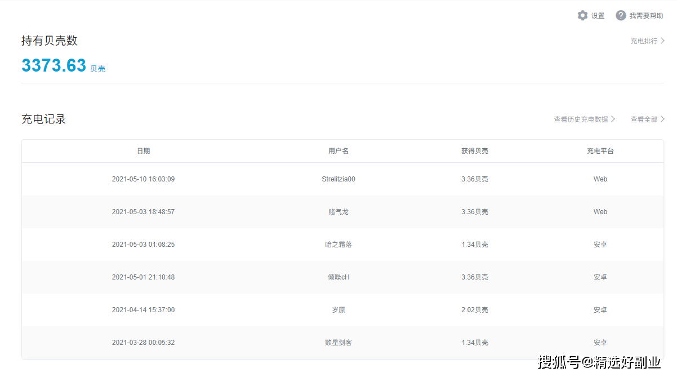Image resolution: width=677 pixels, height=377 pixels.
Task: Select the 获得贝壳 column header
Action: pos(475,151)
